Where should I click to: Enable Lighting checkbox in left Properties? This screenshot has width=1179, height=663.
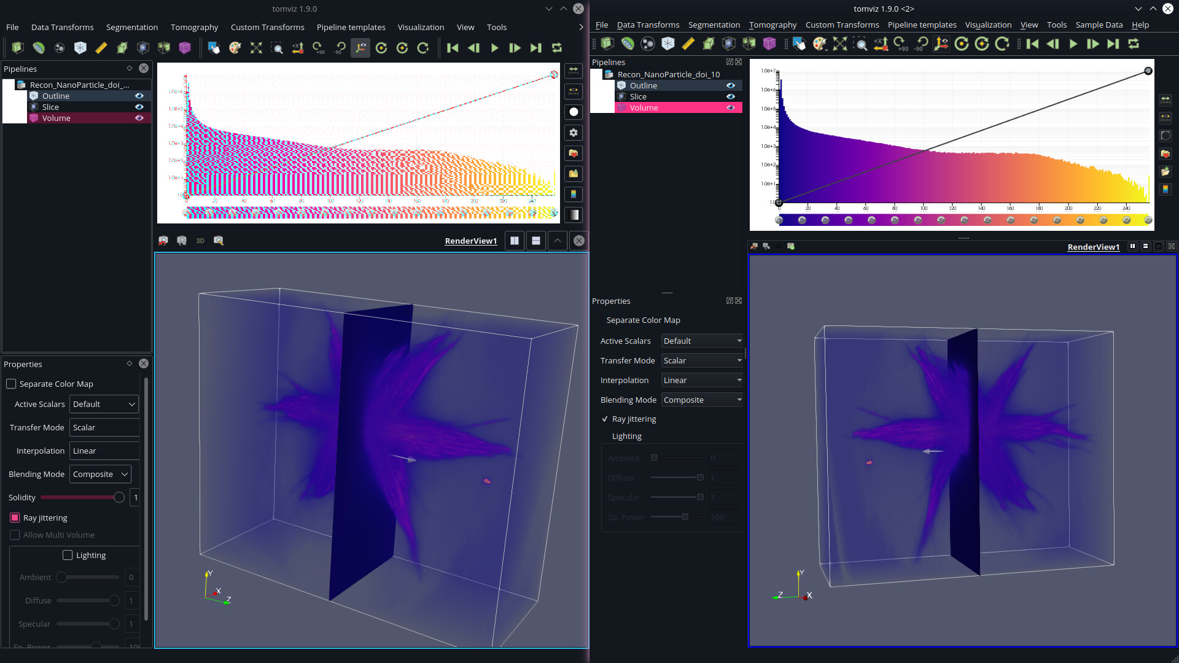(68, 555)
